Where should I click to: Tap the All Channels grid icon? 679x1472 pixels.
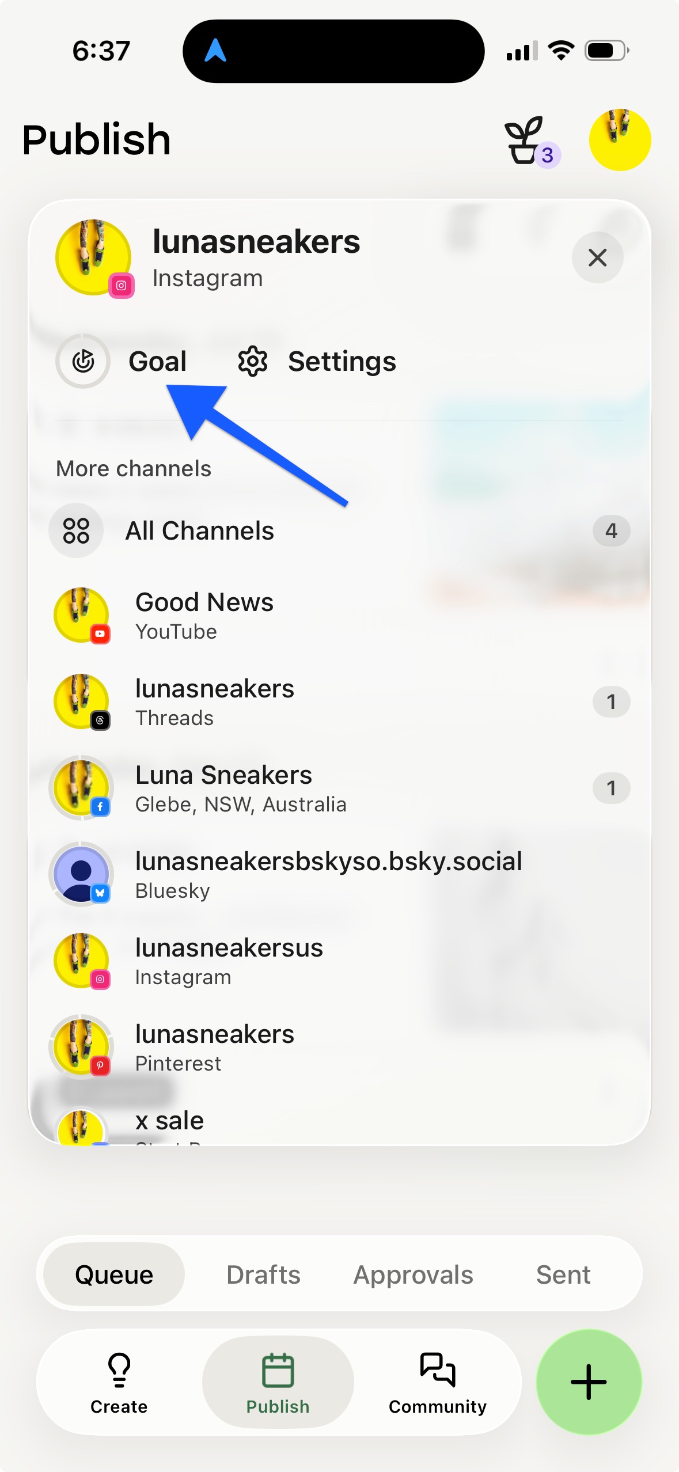[76, 530]
